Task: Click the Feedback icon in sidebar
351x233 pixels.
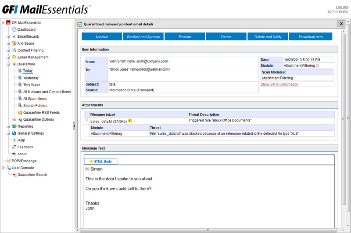Action: [x=14, y=147]
